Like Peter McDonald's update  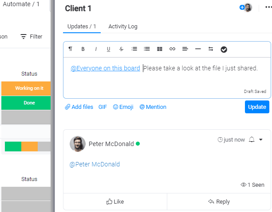click(115, 202)
